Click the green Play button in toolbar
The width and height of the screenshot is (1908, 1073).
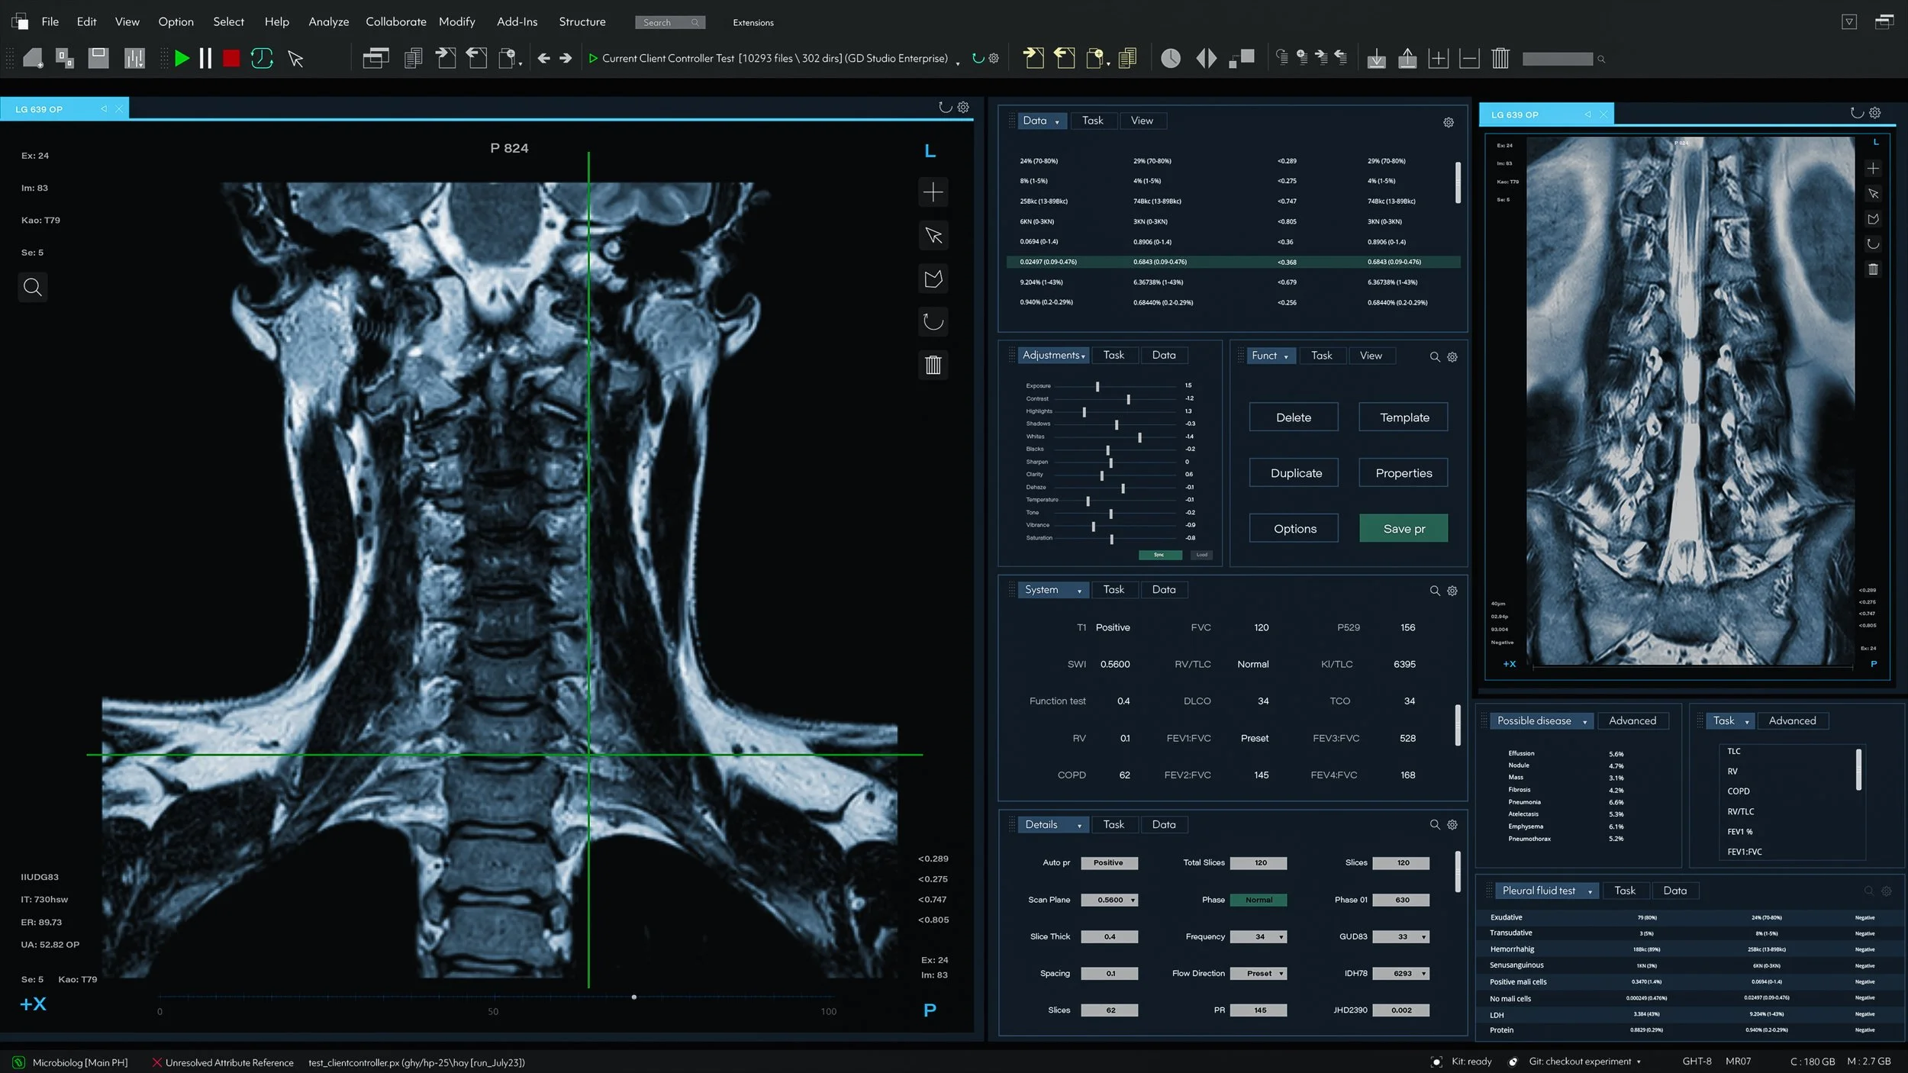pos(182,58)
